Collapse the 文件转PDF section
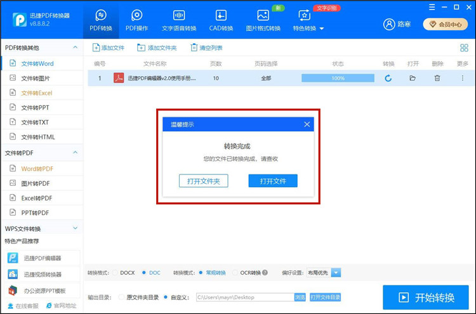The height and width of the screenshot is (314, 476). [76, 152]
